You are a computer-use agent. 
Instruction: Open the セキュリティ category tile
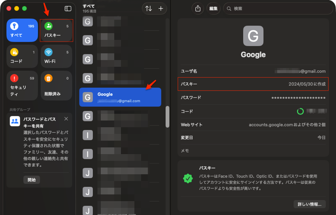[22, 86]
